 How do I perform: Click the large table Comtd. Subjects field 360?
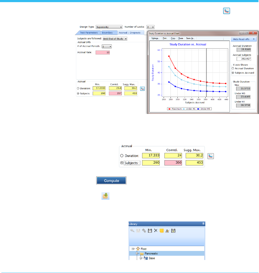click(173, 163)
